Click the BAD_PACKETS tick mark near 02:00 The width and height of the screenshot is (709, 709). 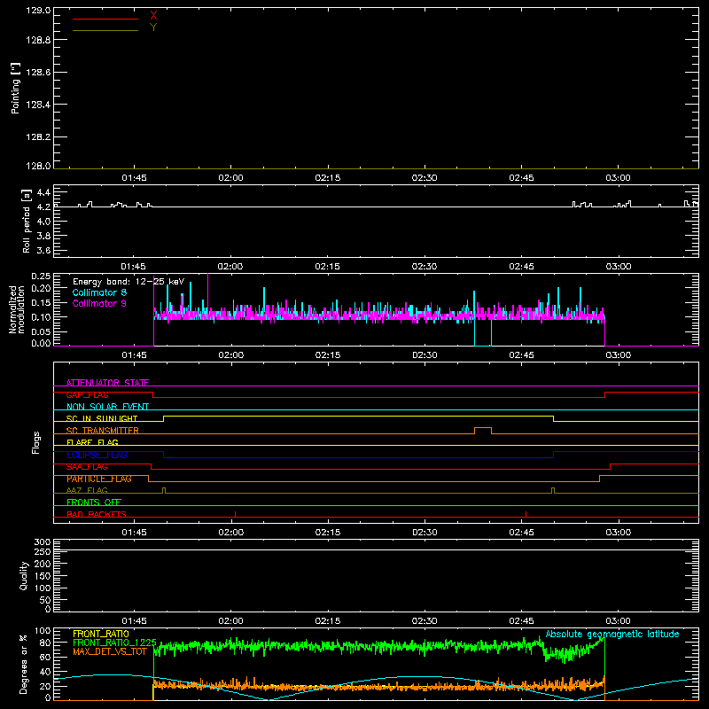coord(235,514)
